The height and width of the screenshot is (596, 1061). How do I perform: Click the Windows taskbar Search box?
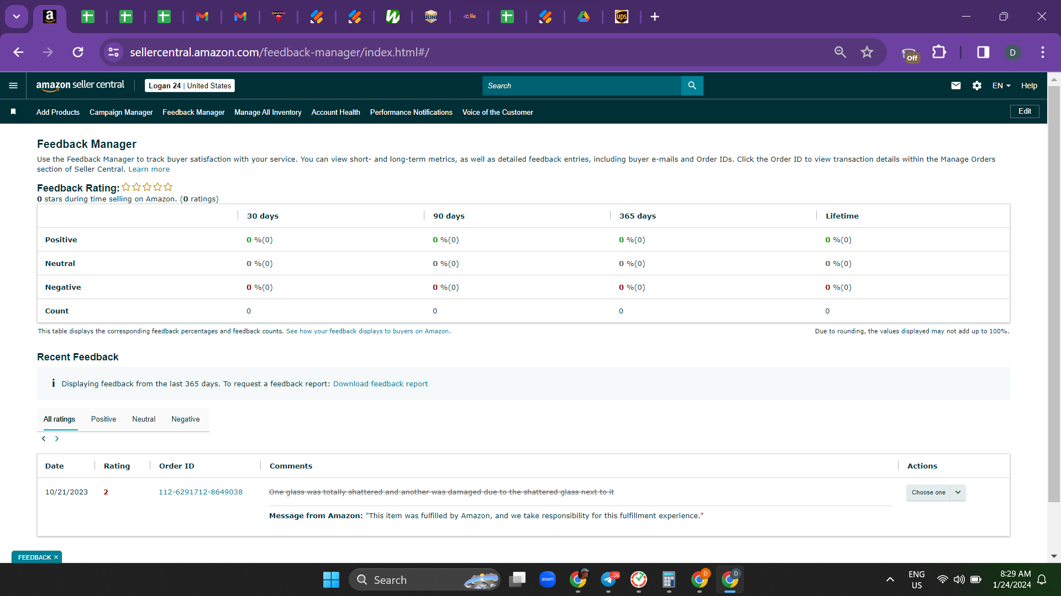click(424, 579)
